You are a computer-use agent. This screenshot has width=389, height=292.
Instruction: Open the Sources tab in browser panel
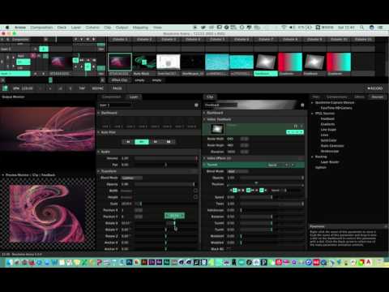pos(378,97)
